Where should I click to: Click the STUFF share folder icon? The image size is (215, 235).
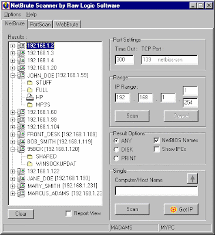30,83
